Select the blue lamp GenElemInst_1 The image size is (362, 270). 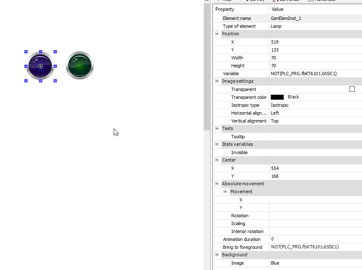pyautogui.click(x=40, y=66)
